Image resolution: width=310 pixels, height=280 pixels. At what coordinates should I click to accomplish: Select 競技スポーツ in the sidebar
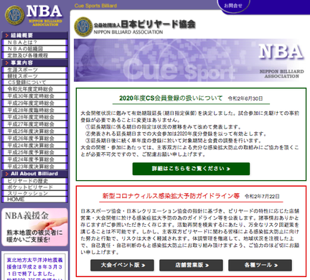[x=34, y=76]
